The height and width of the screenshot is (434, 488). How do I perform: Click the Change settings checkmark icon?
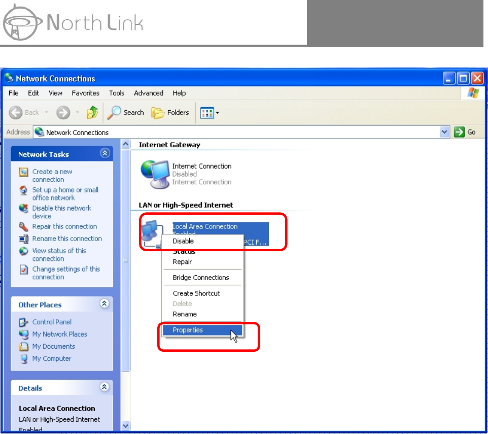23,270
